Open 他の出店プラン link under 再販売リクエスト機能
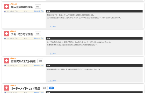145x93 pixels. point(39,66)
